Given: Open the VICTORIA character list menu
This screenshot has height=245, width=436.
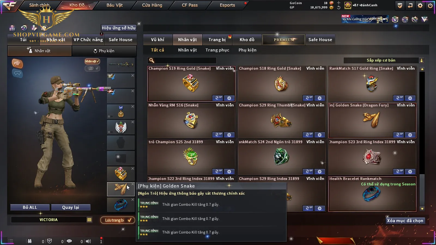Looking at the screenshot, I should [x=89, y=220].
